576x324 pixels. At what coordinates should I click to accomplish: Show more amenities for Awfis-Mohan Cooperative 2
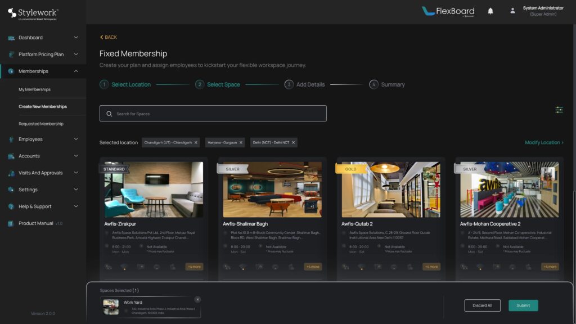pos(550,267)
